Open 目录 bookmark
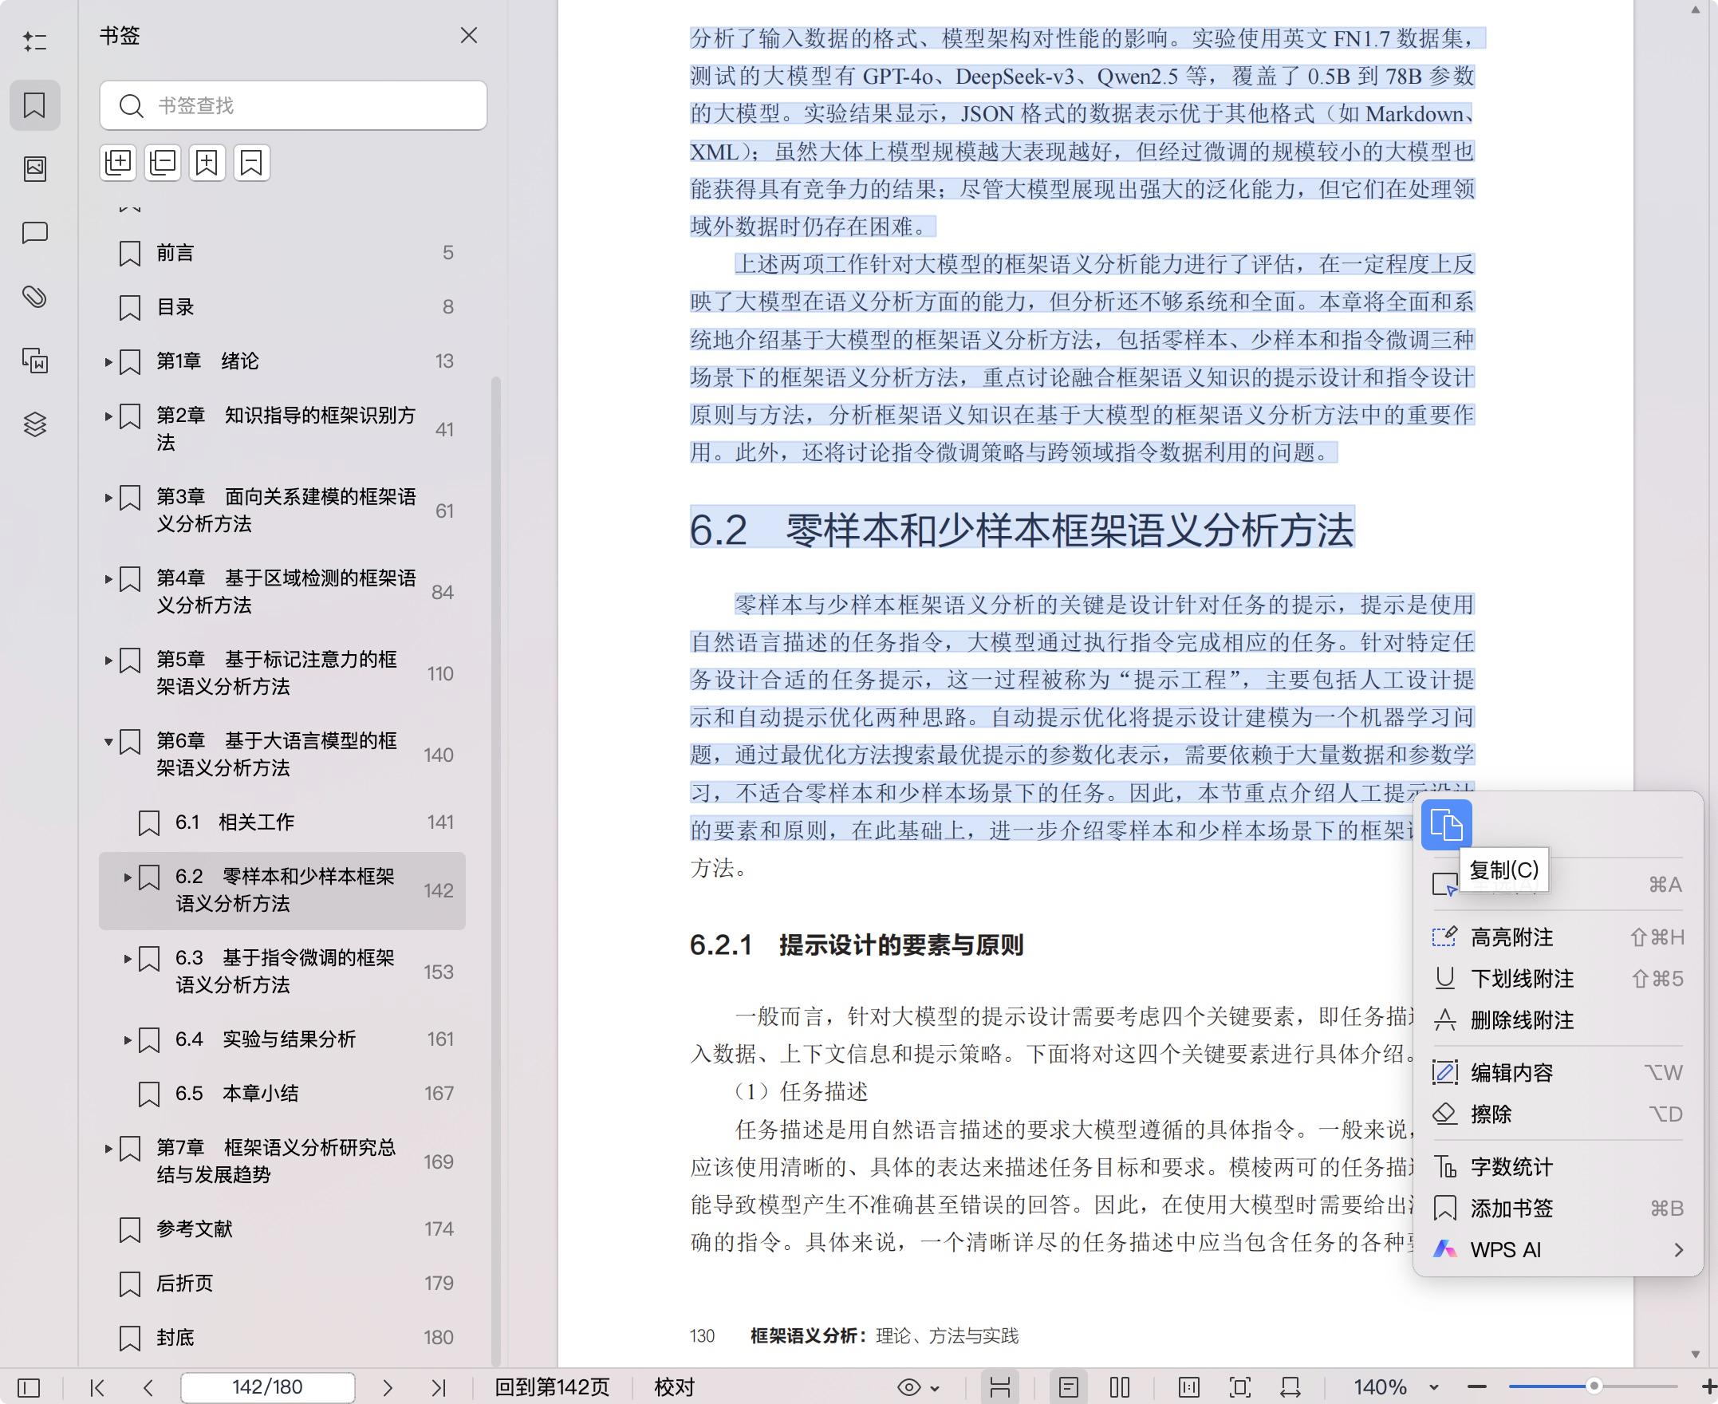 [282, 307]
